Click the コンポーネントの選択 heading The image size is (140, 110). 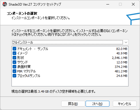point(22,13)
